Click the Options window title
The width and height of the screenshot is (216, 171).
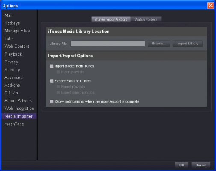pyautogui.click(x=10, y=6)
